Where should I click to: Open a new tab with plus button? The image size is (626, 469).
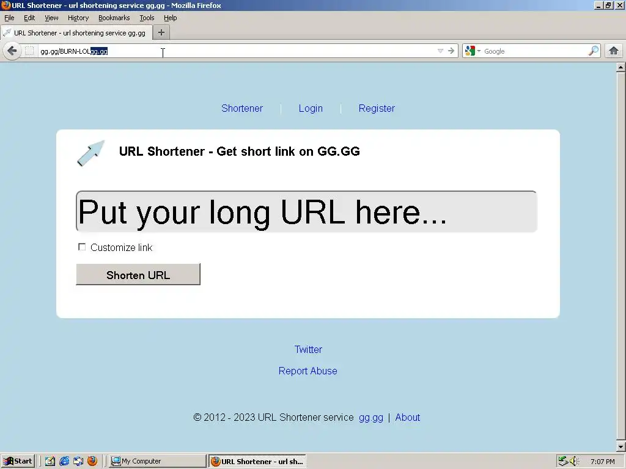(161, 33)
